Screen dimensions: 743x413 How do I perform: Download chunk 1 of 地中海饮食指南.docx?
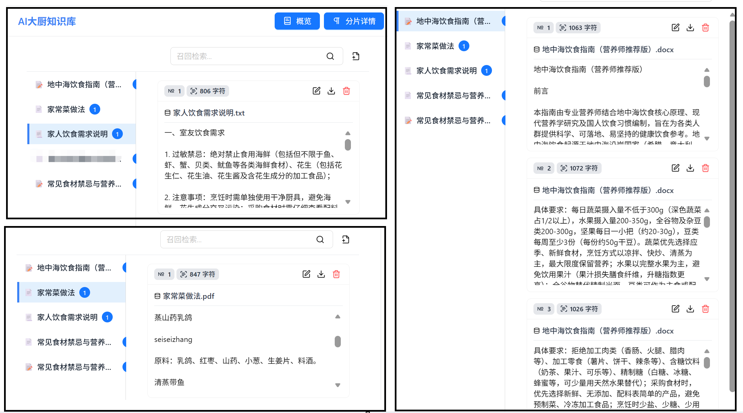[x=690, y=27]
